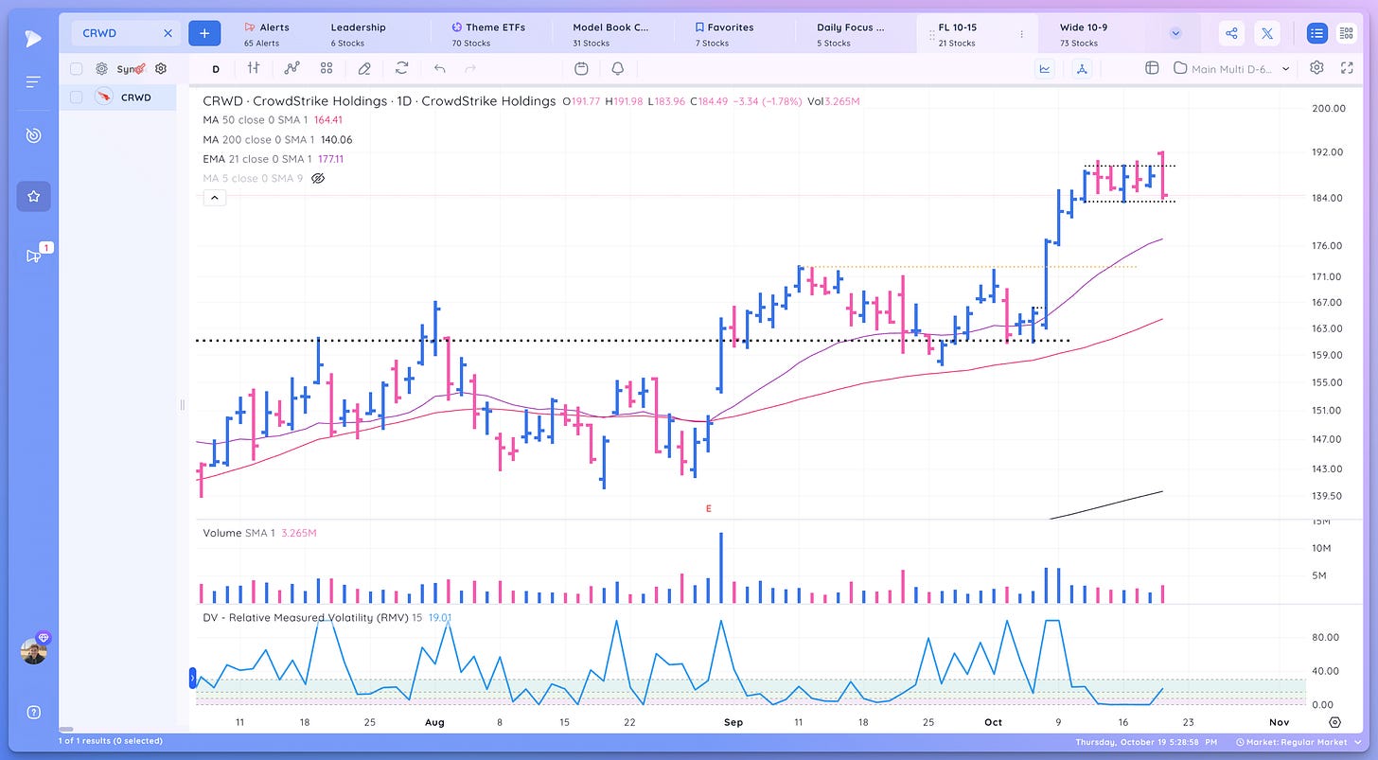Click the app logo in the sidebar

click(x=33, y=39)
